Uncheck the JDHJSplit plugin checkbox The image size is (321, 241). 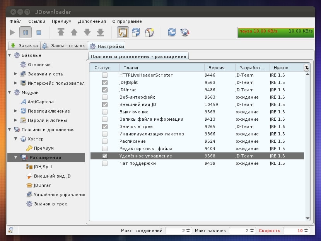pos(105,82)
